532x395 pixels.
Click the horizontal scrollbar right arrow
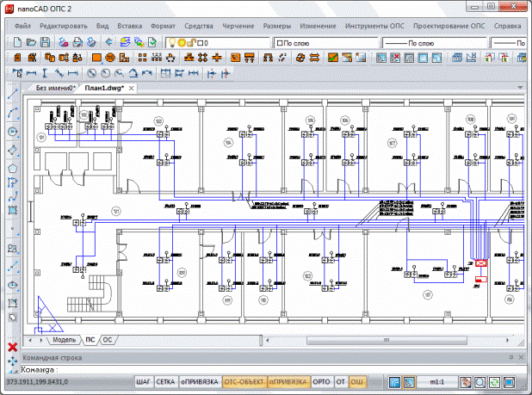pyautogui.click(x=508, y=340)
